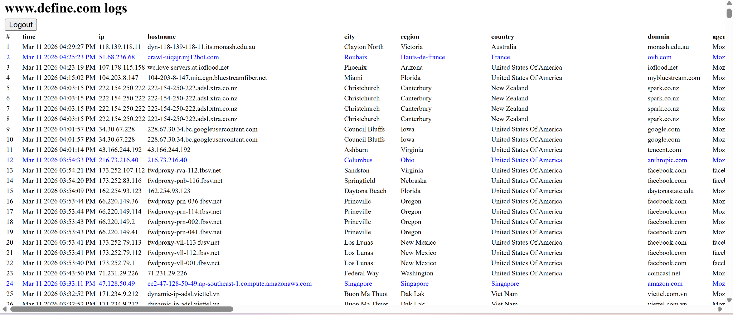Viewport: 733px width, 315px height.
Task: Select the "Federal Way" city cell
Action: [x=361, y=274]
